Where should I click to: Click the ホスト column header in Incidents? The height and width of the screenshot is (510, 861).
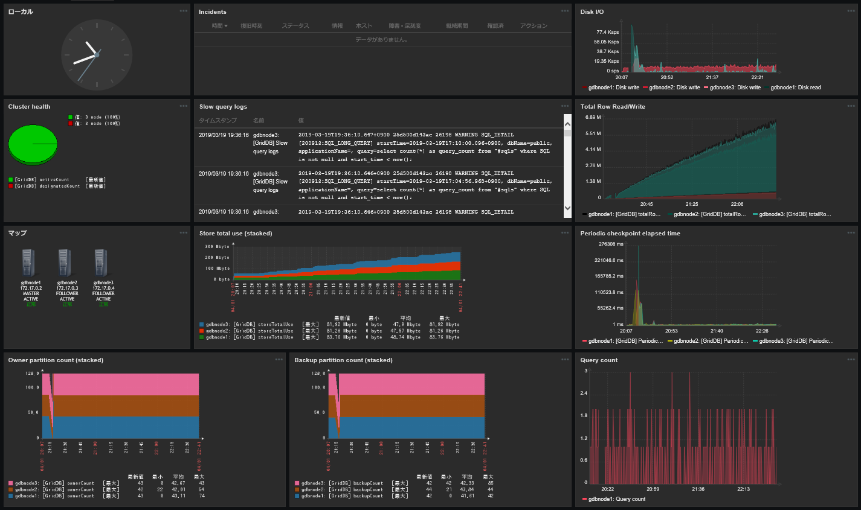point(364,26)
